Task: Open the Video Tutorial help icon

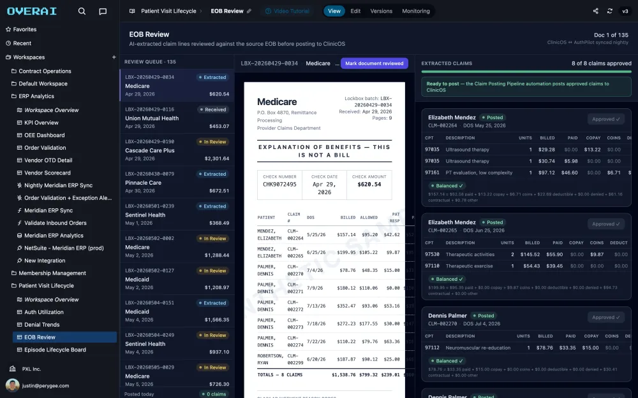Action: coord(268,11)
